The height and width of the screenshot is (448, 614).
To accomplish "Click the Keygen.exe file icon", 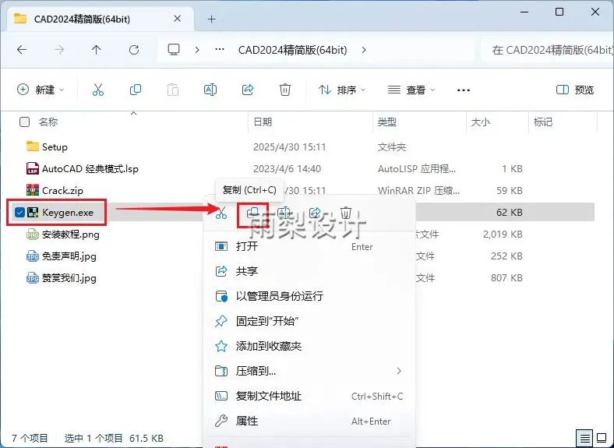I will [x=33, y=212].
